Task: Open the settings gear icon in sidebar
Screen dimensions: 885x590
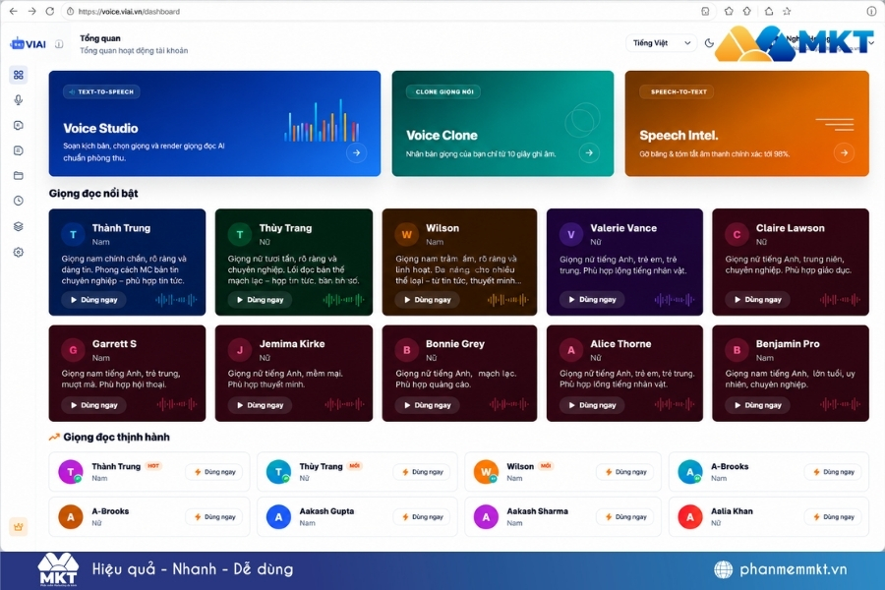Action: tap(19, 252)
